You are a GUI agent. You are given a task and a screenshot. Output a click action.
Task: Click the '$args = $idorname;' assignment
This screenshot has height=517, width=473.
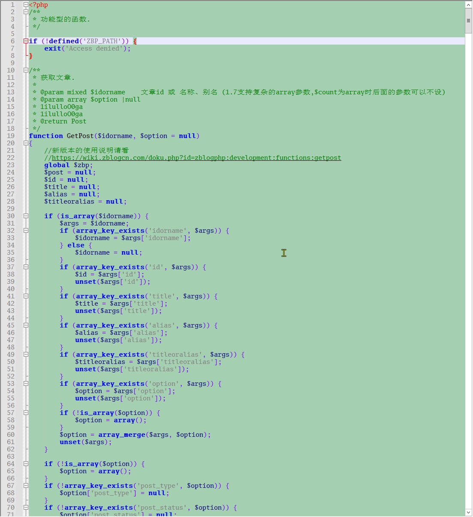click(94, 223)
